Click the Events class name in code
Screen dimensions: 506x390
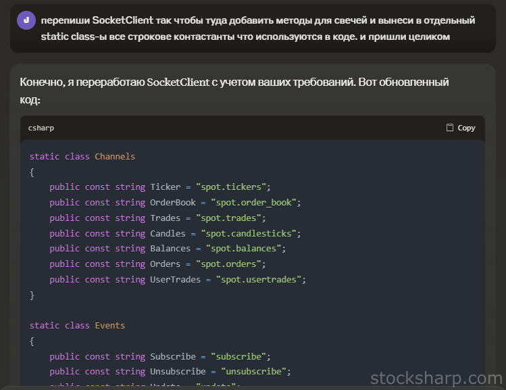(x=109, y=325)
